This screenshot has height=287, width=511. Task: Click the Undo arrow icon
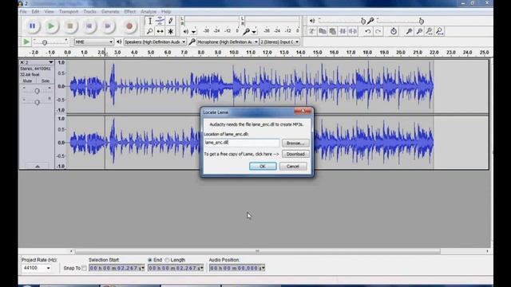click(367, 31)
